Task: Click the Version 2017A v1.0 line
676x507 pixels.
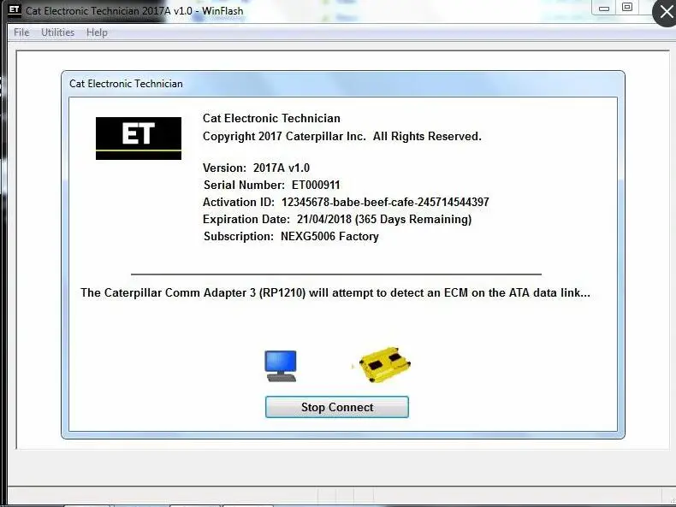Action: [x=256, y=168]
